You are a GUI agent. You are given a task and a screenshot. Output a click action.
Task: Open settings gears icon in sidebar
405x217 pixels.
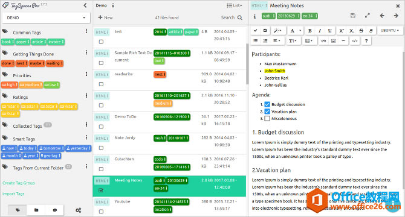pos(78,210)
